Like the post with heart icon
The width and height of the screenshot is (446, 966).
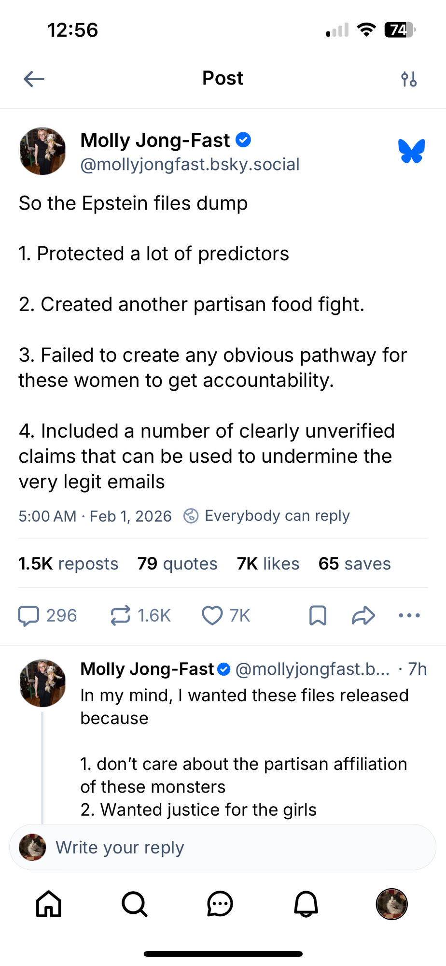(212, 616)
